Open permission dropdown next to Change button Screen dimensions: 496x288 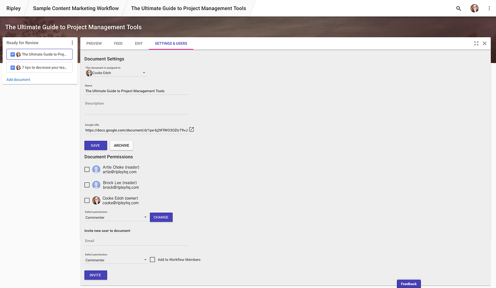point(116,217)
